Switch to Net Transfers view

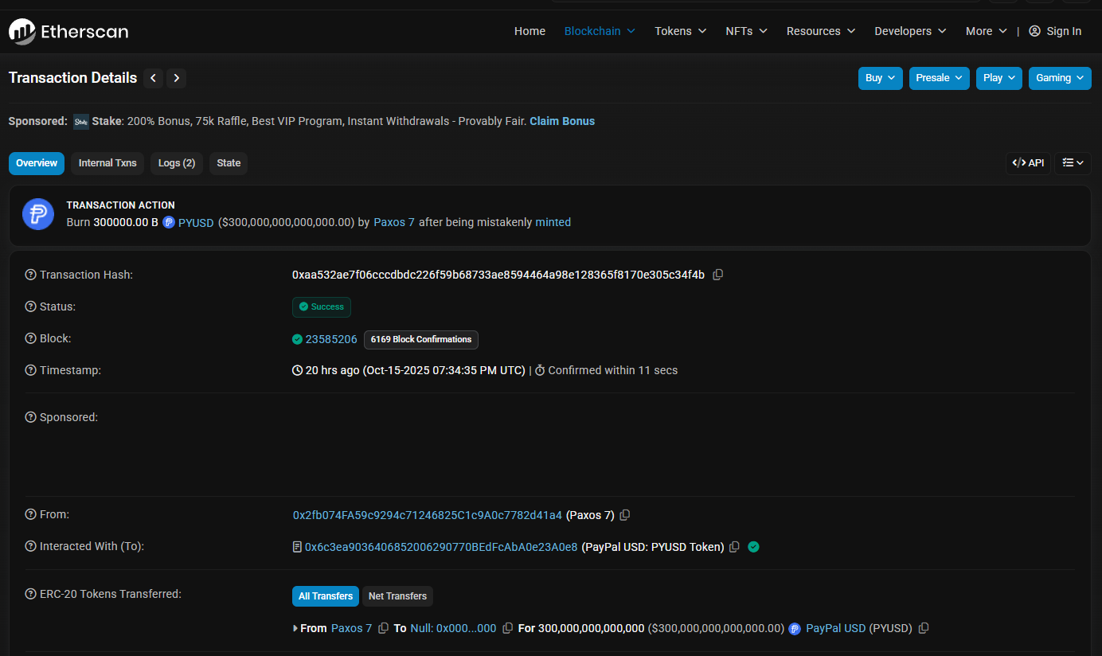click(397, 596)
